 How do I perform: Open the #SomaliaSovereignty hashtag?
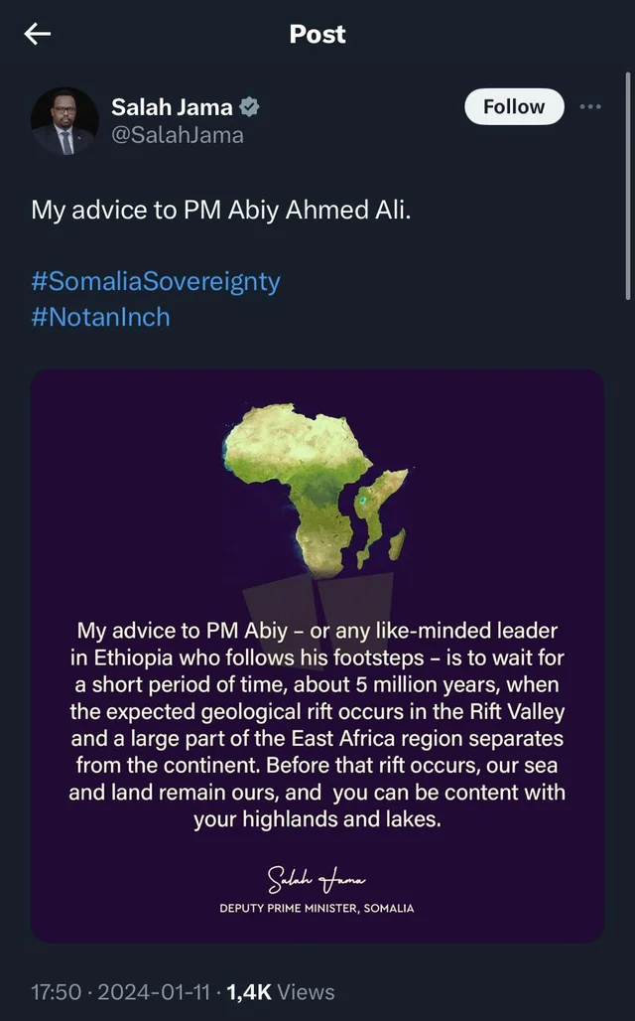[156, 281]
